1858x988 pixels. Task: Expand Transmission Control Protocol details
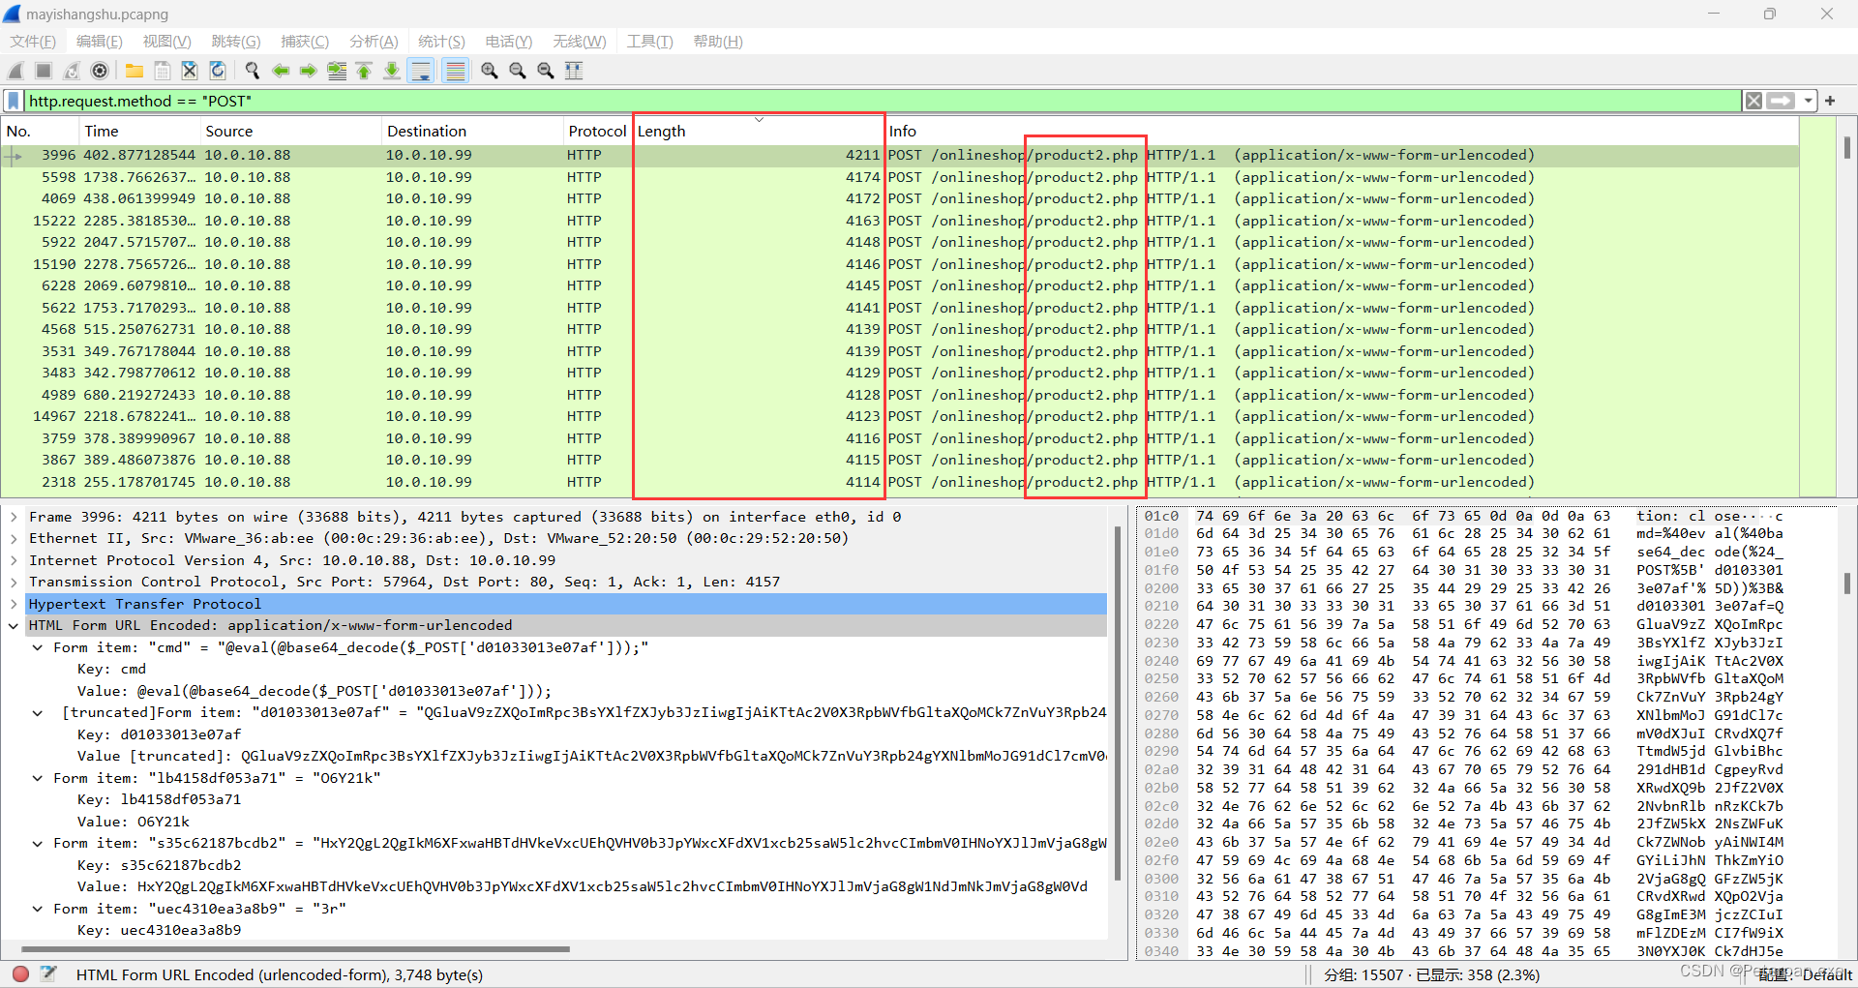pyautogui.click(x=14, y=582)
